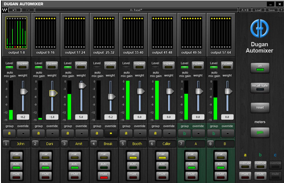Image resolution: width=284 pixels, height=183 pixels.
Task: Toggle override for group b
Action: pyautogui.click(x=260, y=165)
